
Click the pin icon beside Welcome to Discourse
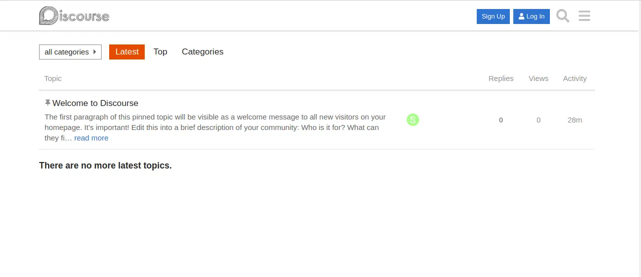pyautogui.click(x=48, y=102)
